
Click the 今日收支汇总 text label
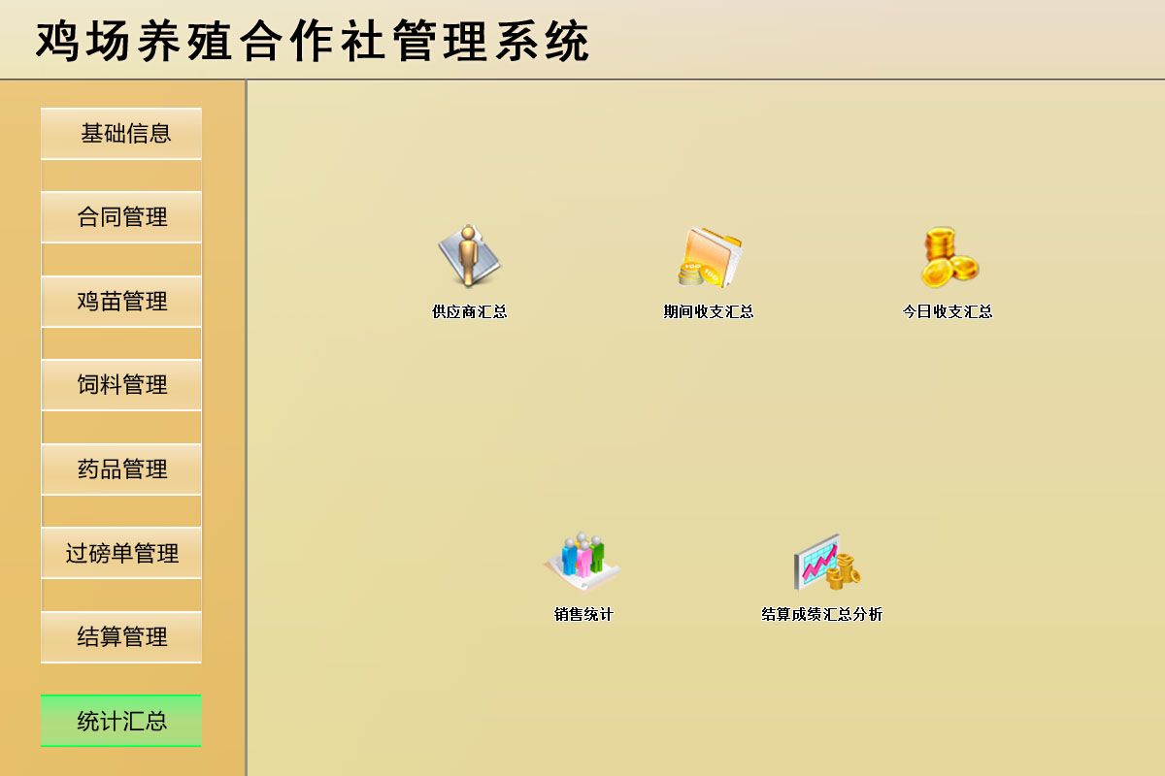(948, 312)
